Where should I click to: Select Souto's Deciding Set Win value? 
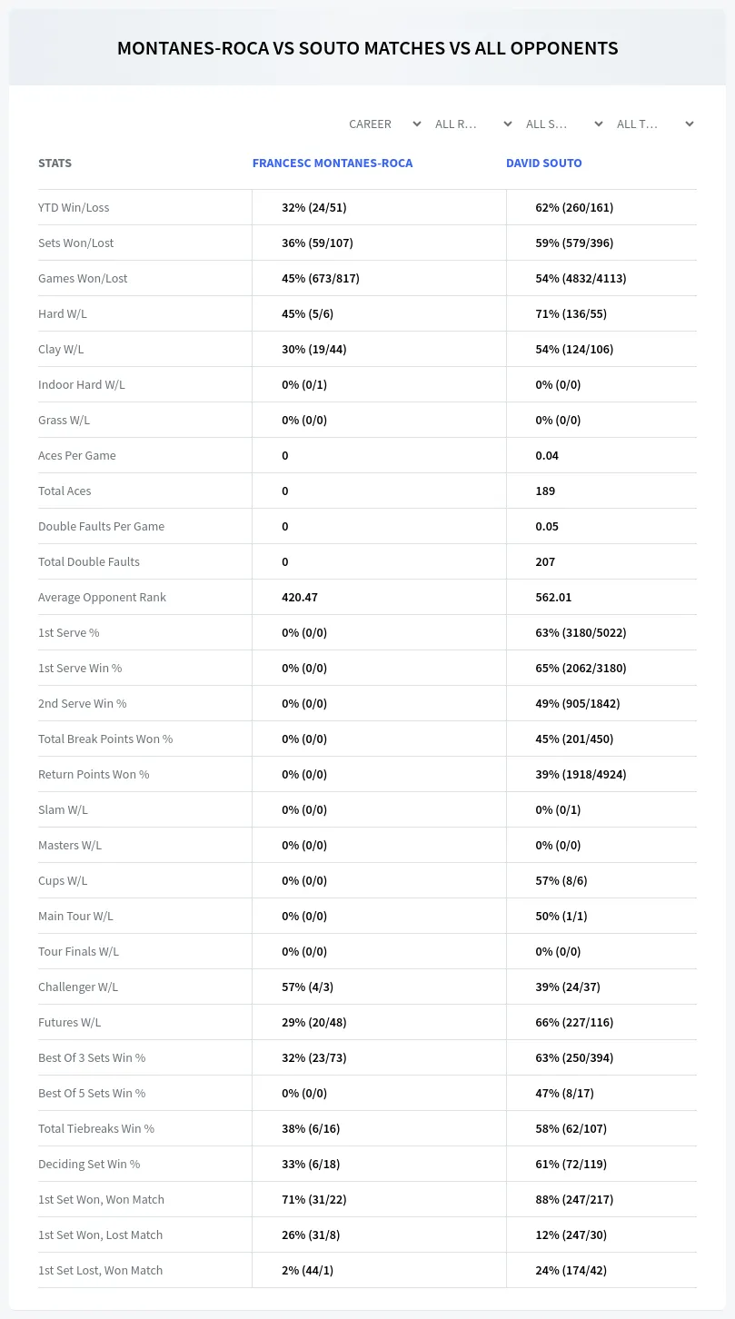coord(571,1165)
